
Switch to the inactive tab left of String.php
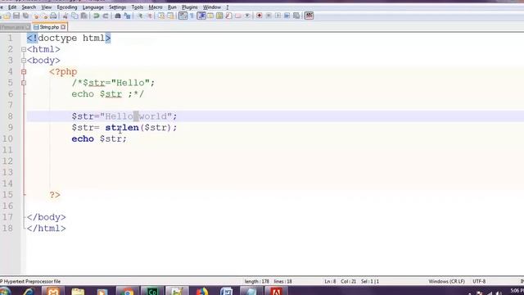coord(15,27)
